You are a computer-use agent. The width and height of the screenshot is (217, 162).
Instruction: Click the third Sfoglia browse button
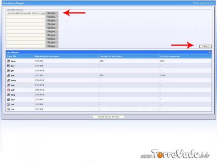52,20
